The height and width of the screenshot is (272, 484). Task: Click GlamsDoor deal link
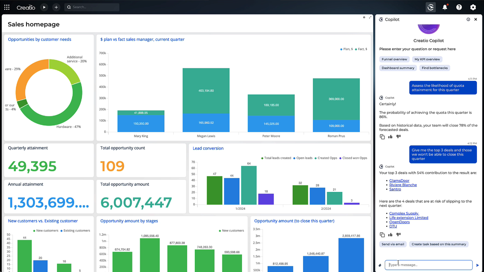pos(399,180)
